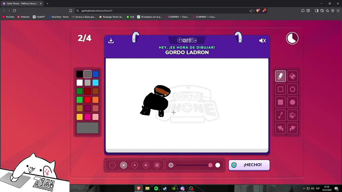Select the eraser tool
Viewport: 342px width, 192px height.
293,76
